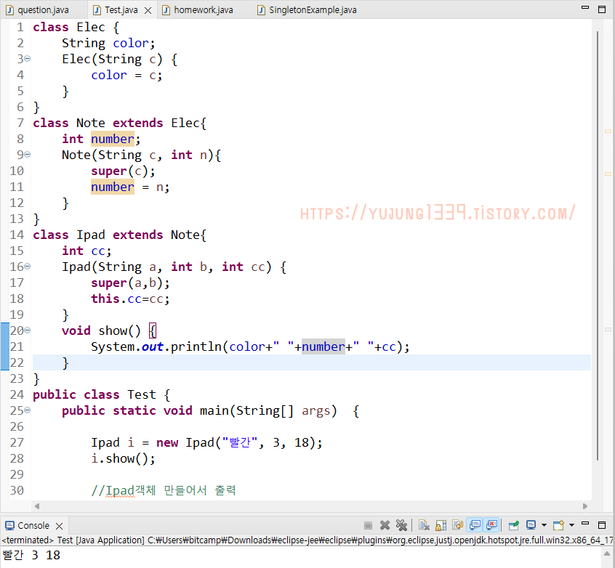Clear the console output
Screen dimensions: 615x568
point(424,525)
